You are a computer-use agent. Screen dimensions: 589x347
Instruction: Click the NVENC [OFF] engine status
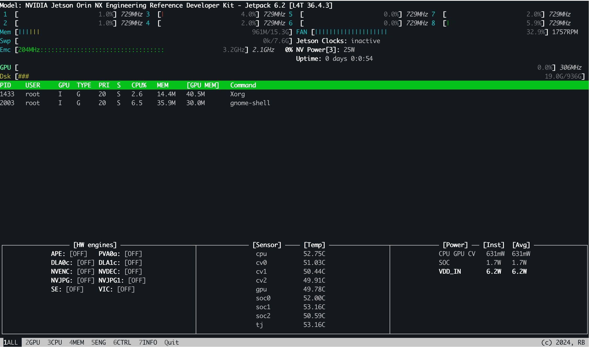pos(85,271)
